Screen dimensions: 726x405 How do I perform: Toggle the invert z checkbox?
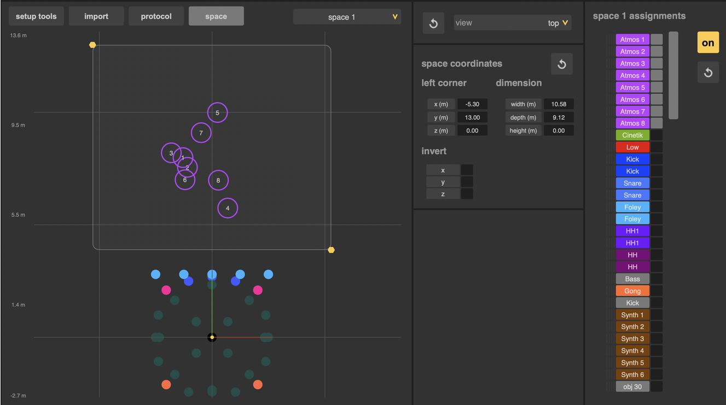point(467,194)
